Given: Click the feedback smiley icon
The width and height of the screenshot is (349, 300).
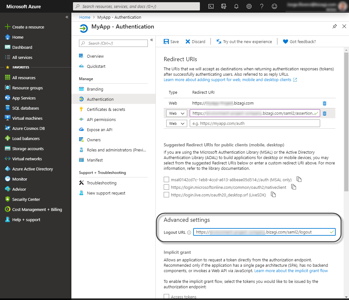Looking at the screenshot, I should pos(274,6).
